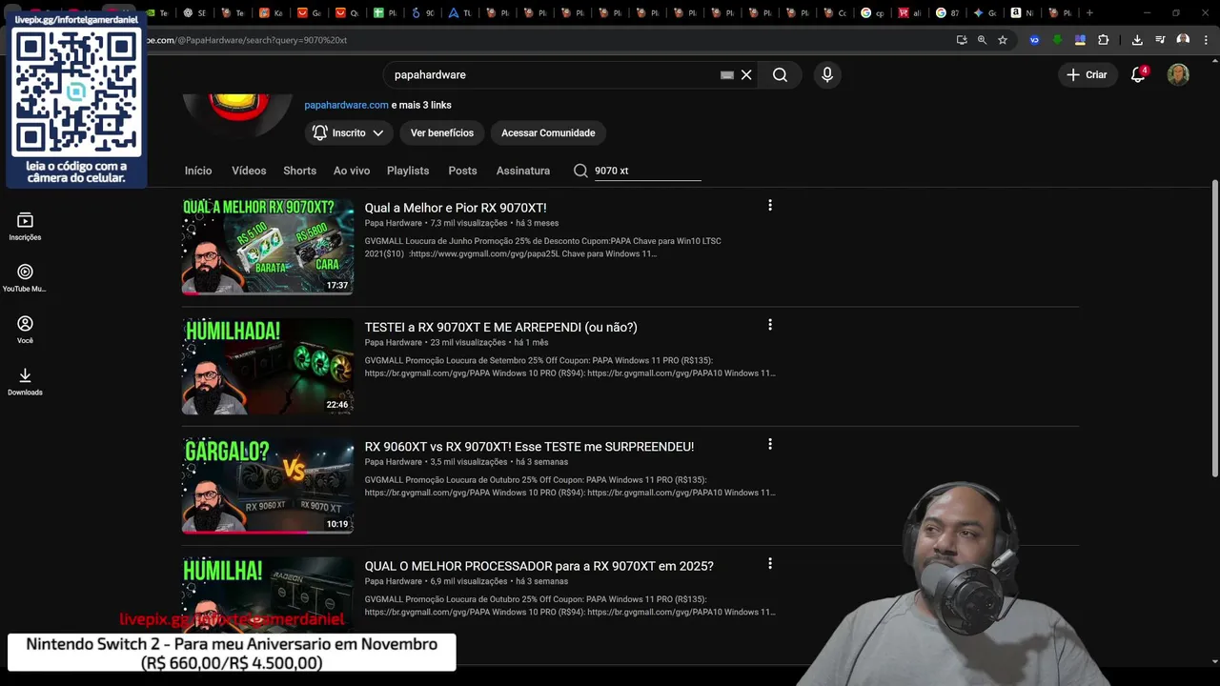Clear the papahardware search text with X
The image size is (1220, 686).
[746, 74]
